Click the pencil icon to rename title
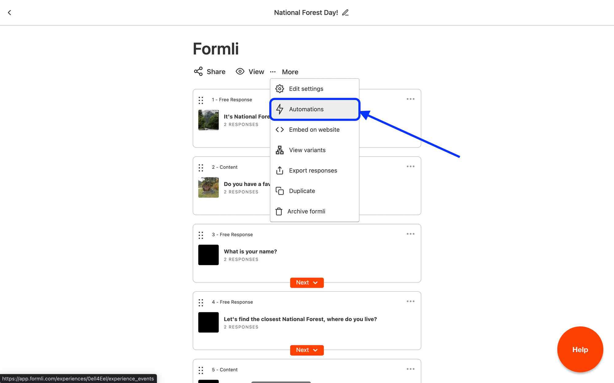The image size is (614, 383). 345,13
